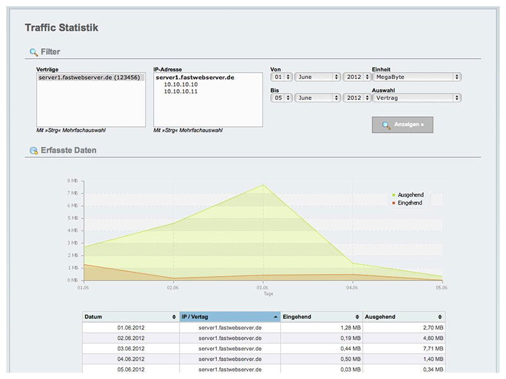506x379 pixels.
Task: Click the outgoing value 2,70 MB
Action: 433,328
